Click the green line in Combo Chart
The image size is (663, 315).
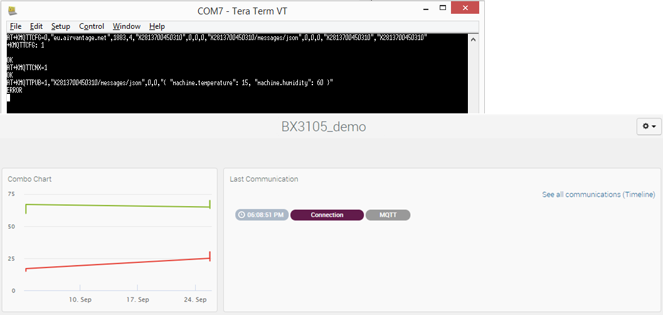click(x=119, y=205)
